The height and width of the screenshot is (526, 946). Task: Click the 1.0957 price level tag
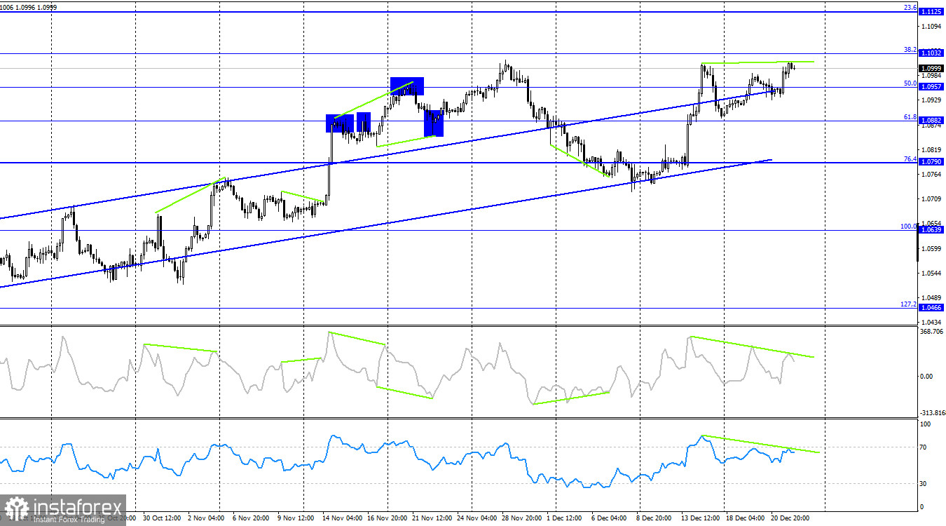pos(931,86)
